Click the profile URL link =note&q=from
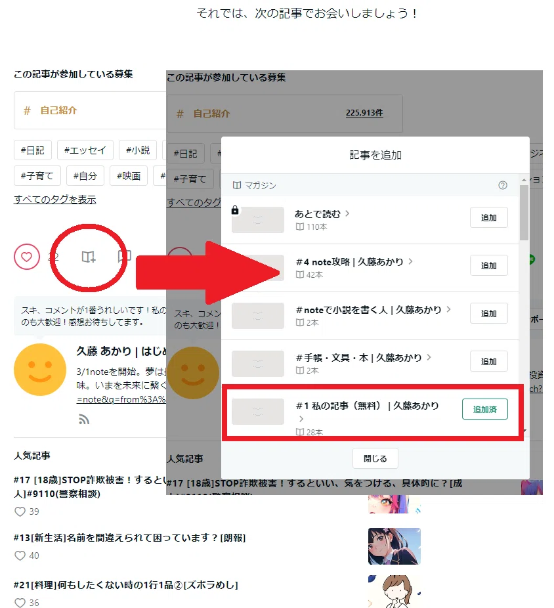 [x=121, y=399]
